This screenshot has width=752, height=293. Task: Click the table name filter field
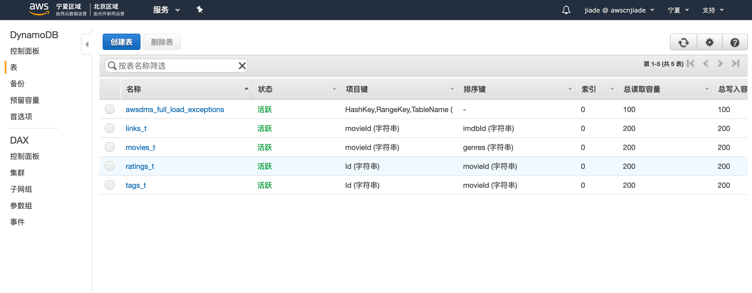(175, 66)
